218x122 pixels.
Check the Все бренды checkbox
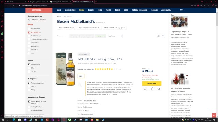click(x=29, y=29)
